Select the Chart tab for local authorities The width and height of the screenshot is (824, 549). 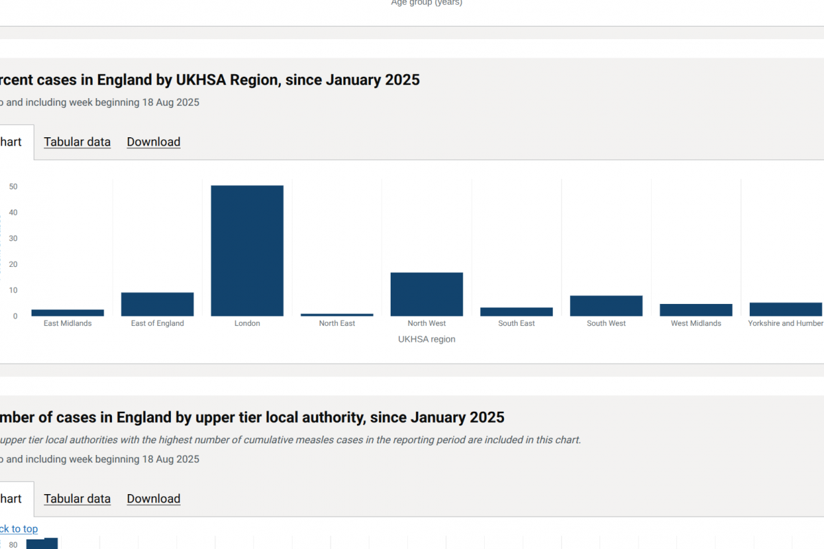[x=11, y=499]
